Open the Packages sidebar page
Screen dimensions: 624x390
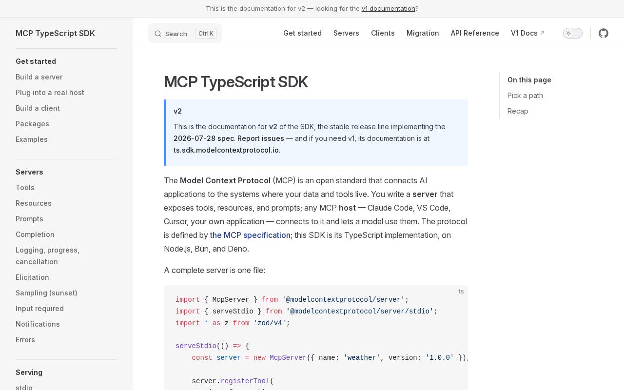pos(32,124)
